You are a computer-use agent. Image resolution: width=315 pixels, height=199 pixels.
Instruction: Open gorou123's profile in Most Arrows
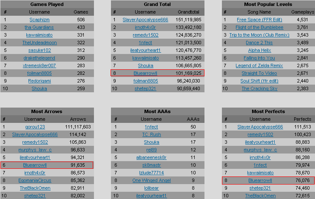35,127
